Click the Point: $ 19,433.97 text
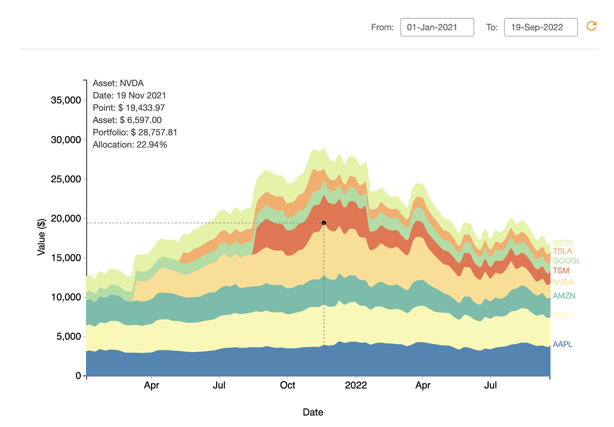This screenshot has width=614, height=427. coord(129,108)
